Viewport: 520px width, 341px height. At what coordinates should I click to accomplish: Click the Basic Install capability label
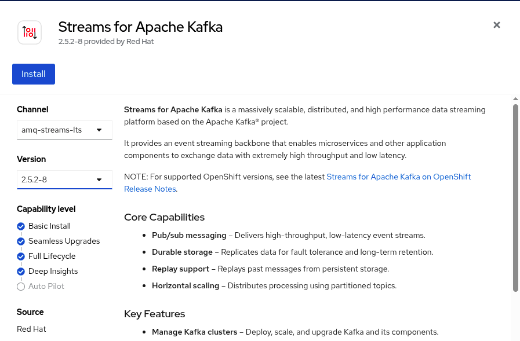[49, 226]
